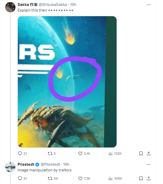The height and width of the screenshot is (184, 163).
Task: Click Pilestedt's verified badge
Action: (x=37, y=164)
